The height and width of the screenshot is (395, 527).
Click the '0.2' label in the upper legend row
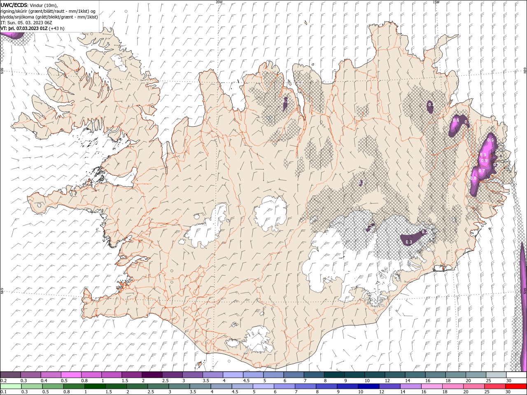(4, 381)
